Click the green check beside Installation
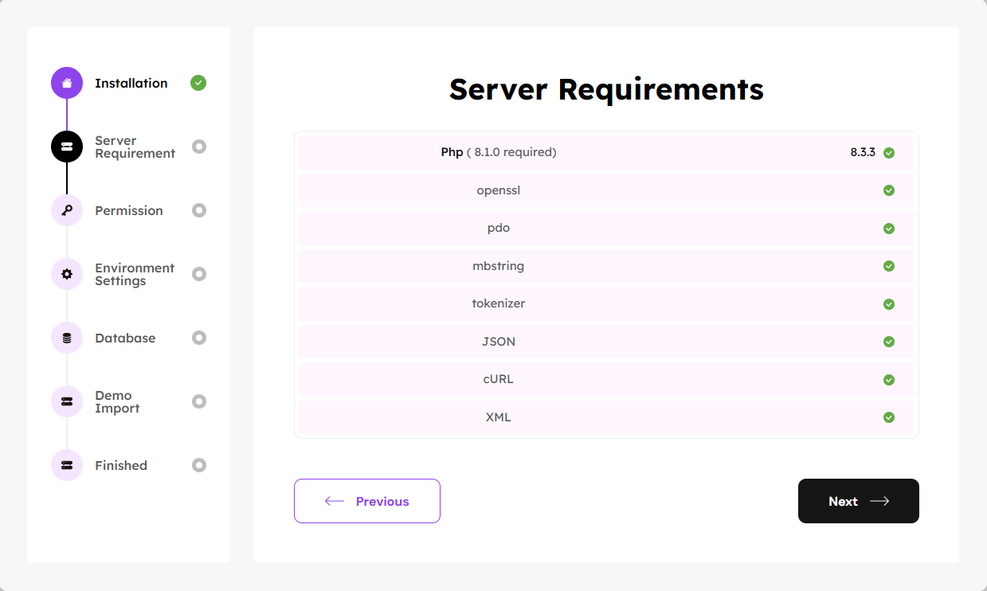This screenshot has width=987, height=591. pos(198,83)
